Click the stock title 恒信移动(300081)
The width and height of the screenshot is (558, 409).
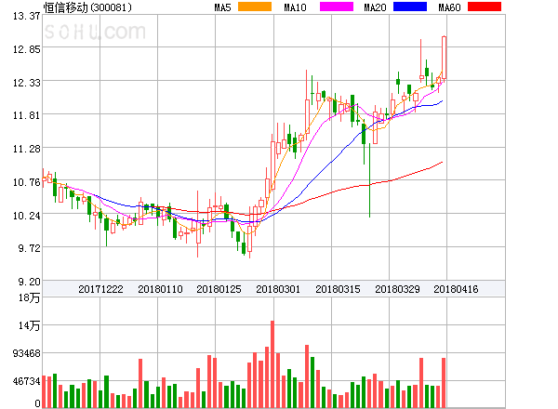87,7
